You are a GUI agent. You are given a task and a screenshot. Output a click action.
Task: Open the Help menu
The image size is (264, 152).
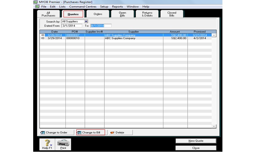pyautogui.click(x=146, y=6)
